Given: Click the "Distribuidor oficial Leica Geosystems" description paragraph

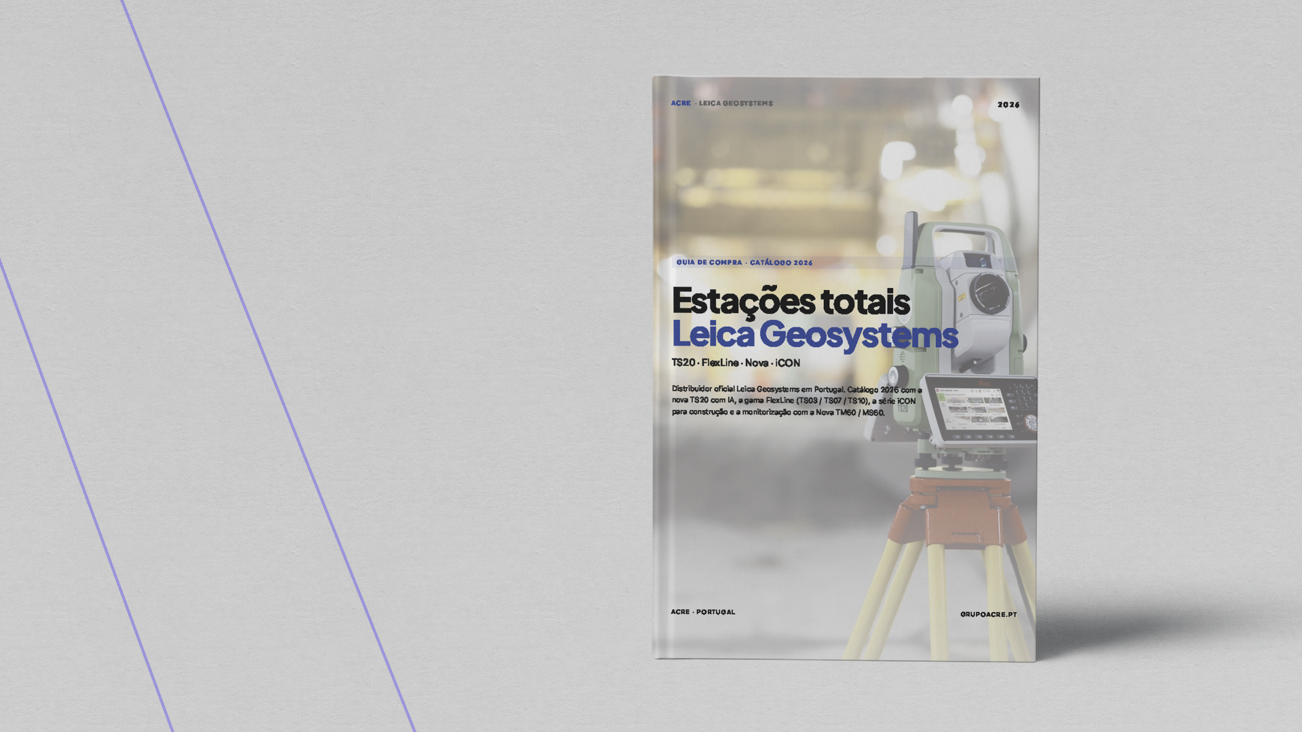Looking at the screenshot, I should point(797,401).
